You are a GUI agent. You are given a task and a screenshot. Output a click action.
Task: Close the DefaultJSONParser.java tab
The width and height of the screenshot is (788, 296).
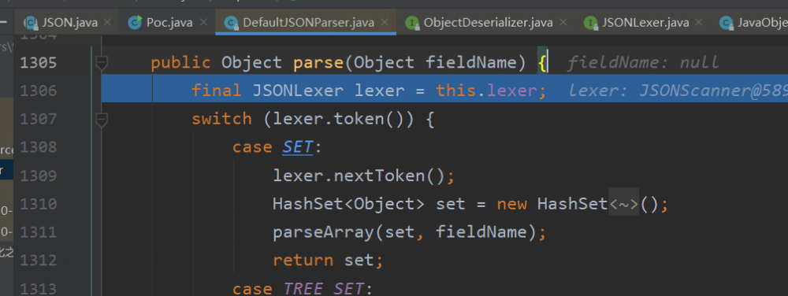[385, 23]
